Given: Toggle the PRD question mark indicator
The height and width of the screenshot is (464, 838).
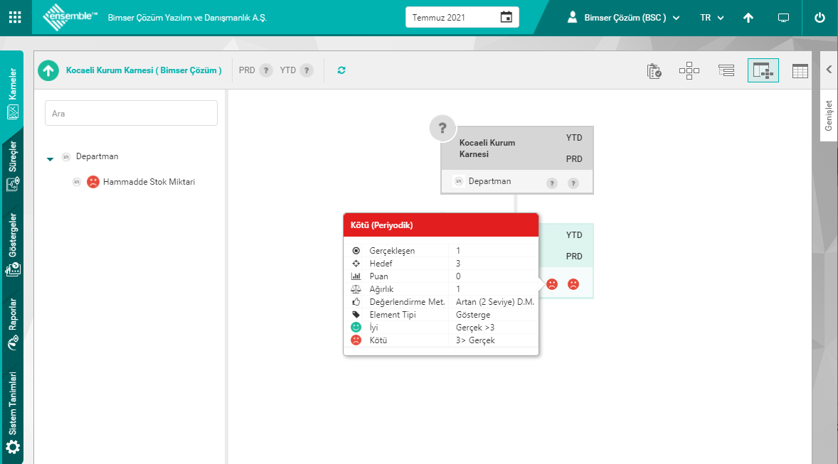Looking at the screenshot, I should point(265,70).
